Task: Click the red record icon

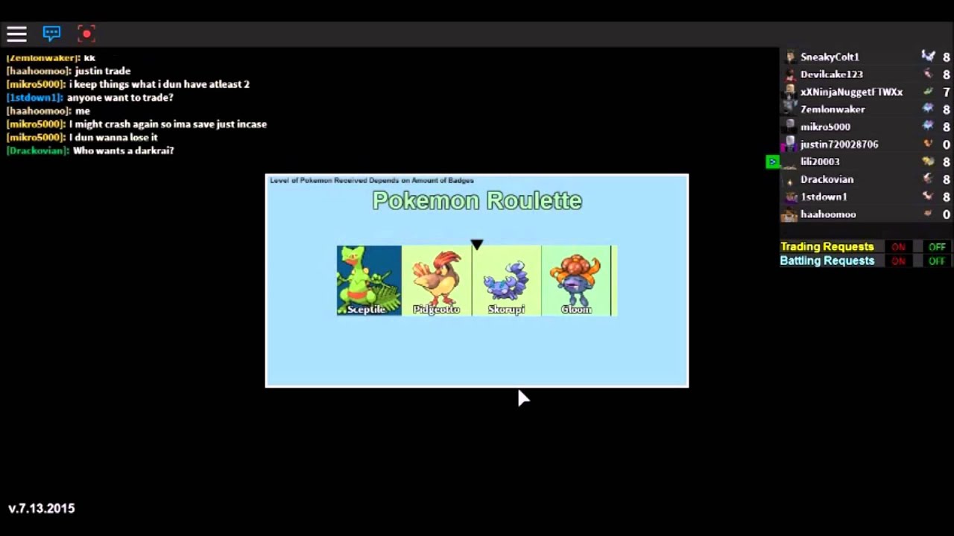Action: pos(86,33)
